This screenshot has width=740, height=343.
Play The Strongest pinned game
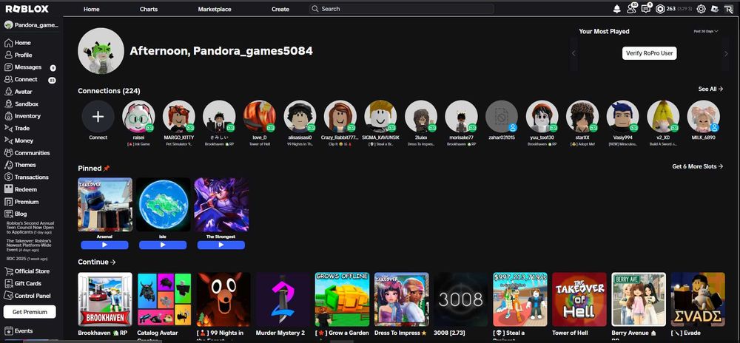click(x=221, y=245)
